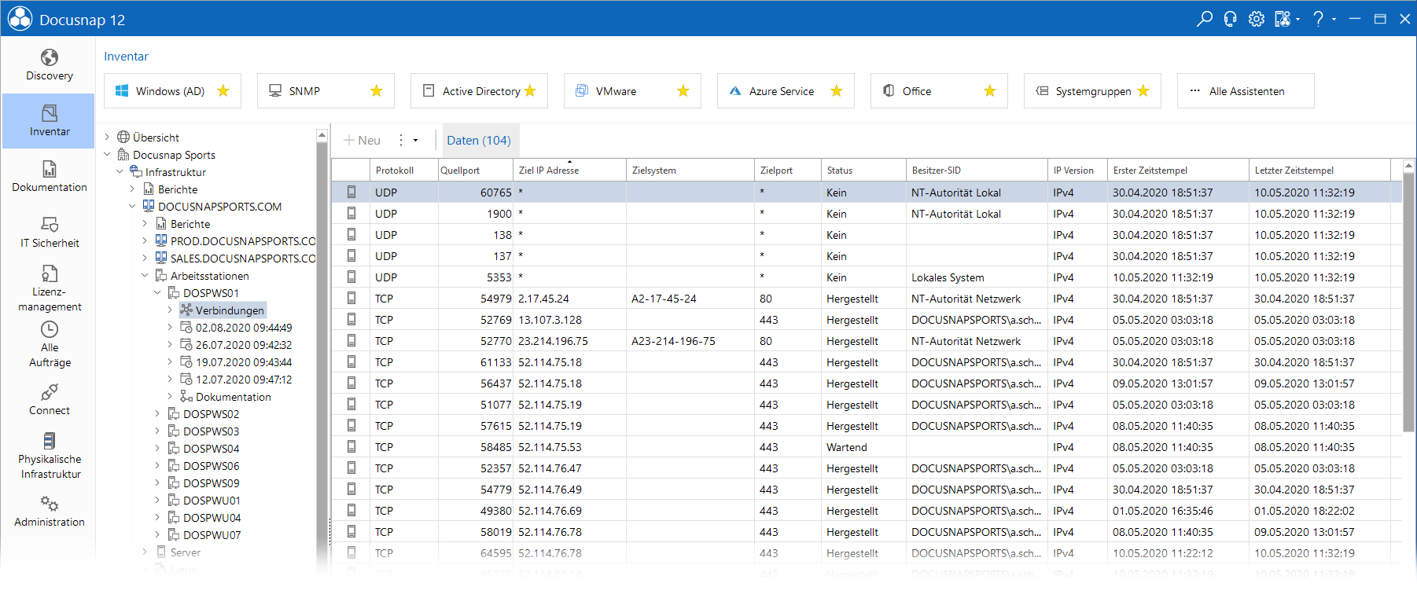Click the help question mark icon
Screen dimensions: 1417x598
click(x=1319, y=19)
